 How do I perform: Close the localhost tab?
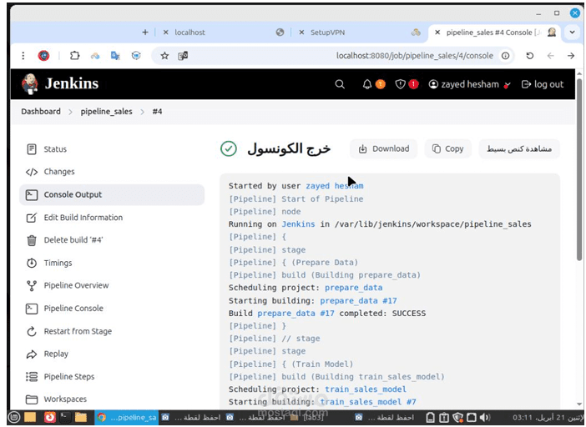[x=165, y=33]
